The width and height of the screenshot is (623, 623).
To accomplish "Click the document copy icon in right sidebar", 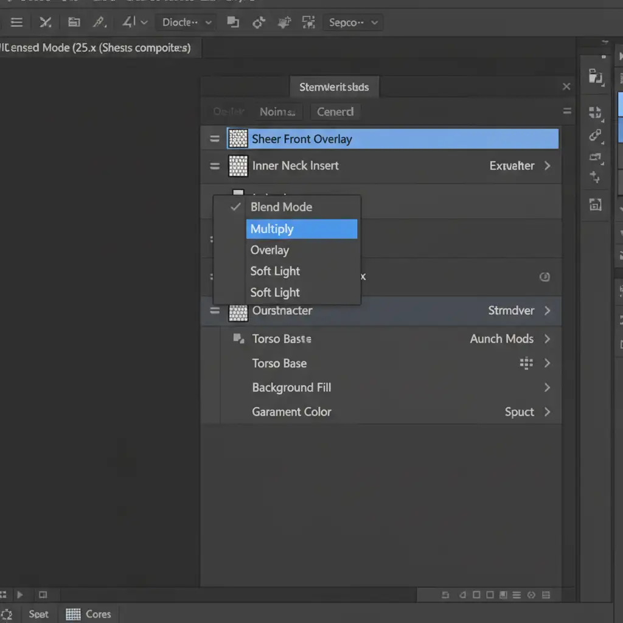I will coord(596,77).
